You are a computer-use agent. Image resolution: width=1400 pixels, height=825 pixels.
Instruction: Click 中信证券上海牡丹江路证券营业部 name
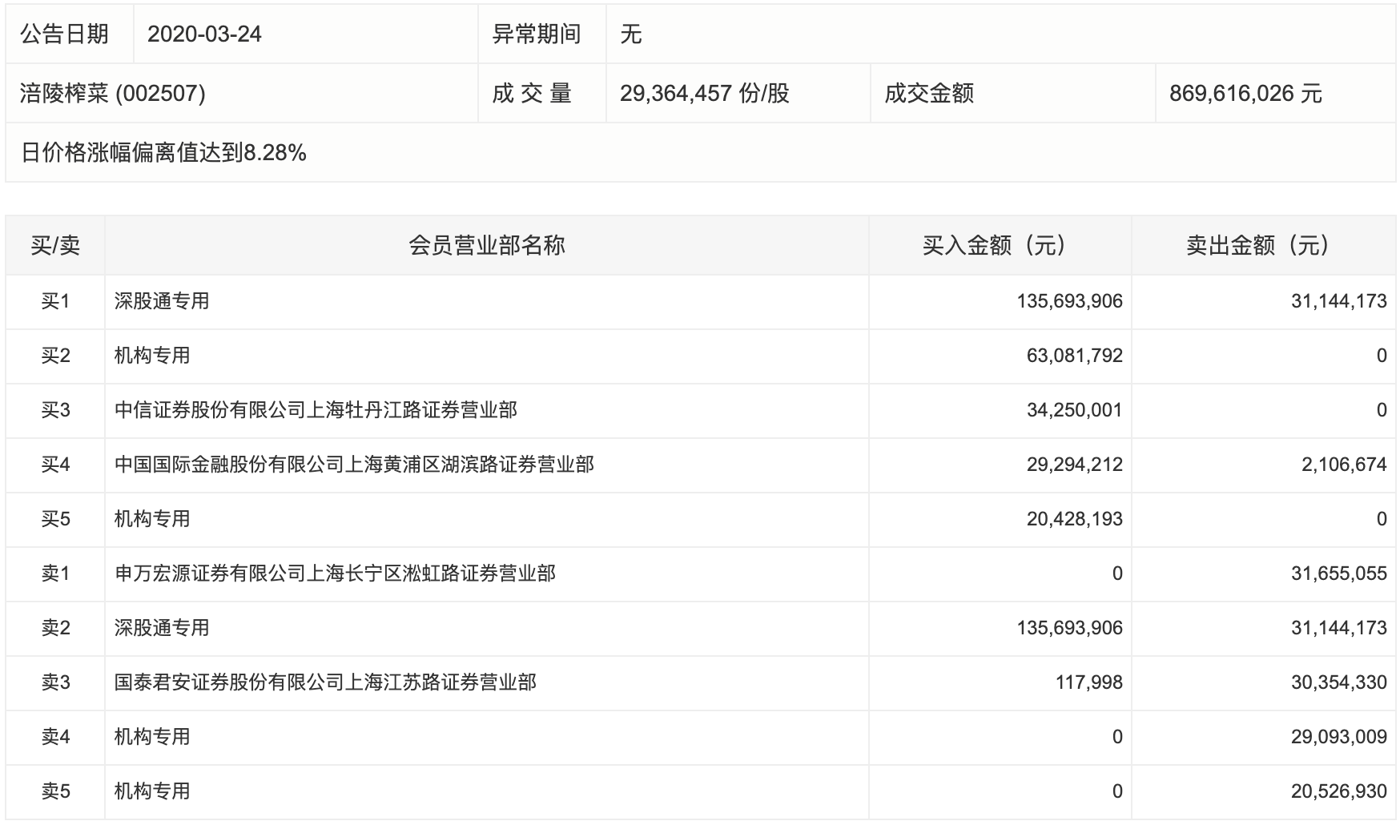pos(316,410)
